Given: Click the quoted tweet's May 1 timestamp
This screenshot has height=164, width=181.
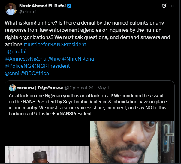Looking at the screenshot, I should [x=104, y=88].
